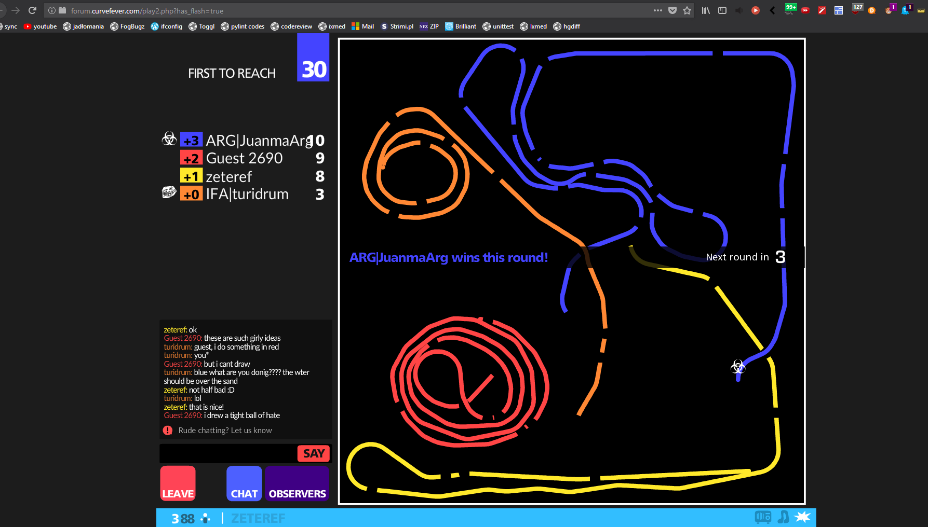
Task: Click the Rude chatting? Let us know link
Action: (x=225, y=431)
